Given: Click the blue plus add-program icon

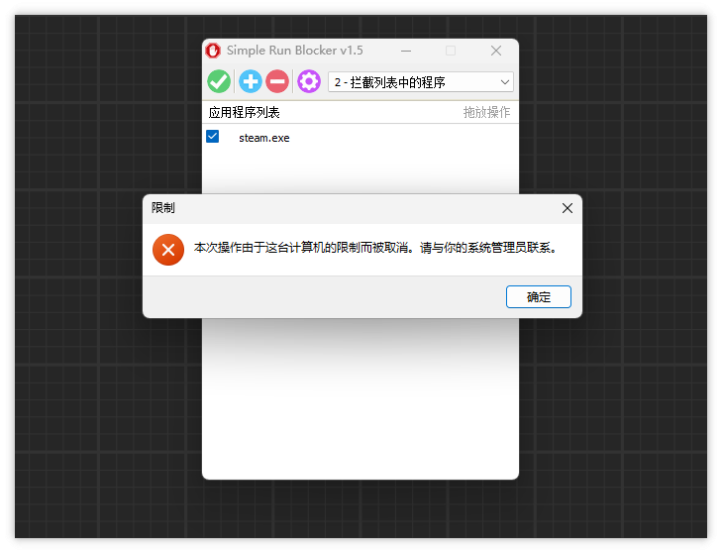Looking at the screenshot, I should (251, 81).
